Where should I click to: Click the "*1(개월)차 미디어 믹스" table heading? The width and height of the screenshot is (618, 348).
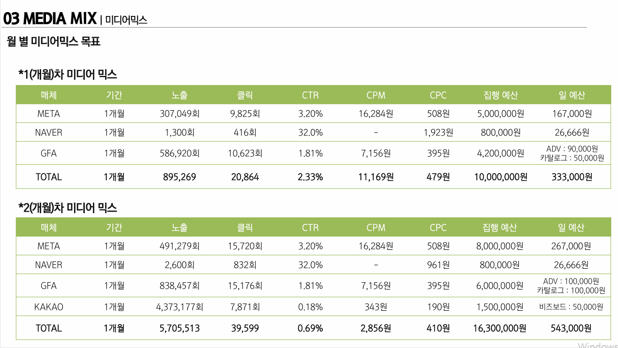[x=68, y=74]
